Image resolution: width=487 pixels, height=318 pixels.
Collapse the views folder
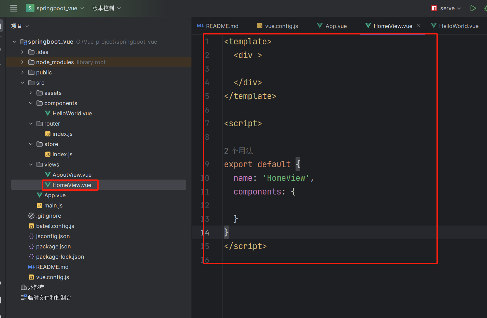pos(31,164)
